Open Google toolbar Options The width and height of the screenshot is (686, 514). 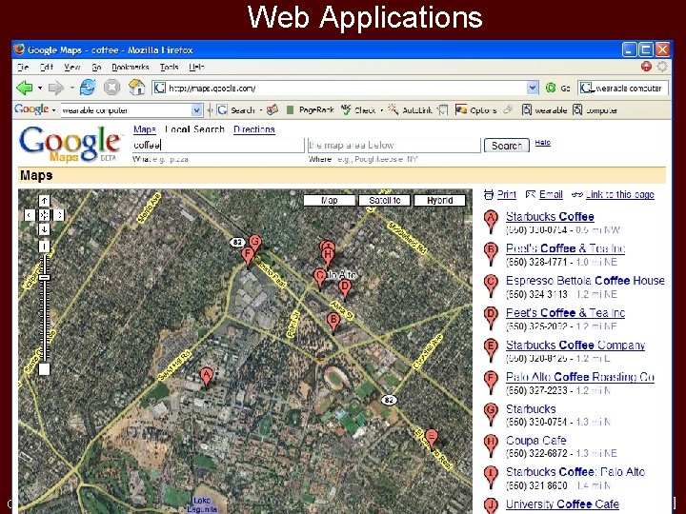pos(476,110)
